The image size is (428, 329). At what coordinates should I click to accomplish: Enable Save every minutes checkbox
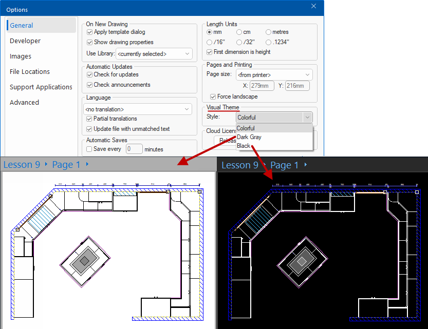point(90,149)
